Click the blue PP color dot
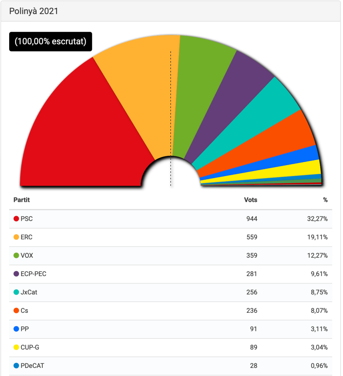Viewport: 343px width, 376px height. tap(16, 329)
